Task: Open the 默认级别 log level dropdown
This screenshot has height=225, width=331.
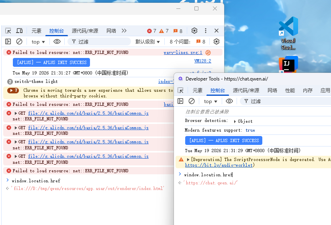Action: pyautogui.click(x=147, y=41)
